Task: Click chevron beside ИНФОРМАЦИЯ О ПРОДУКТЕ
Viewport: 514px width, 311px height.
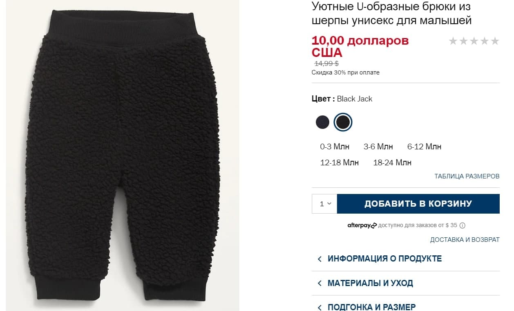Action: pos(320,259)
